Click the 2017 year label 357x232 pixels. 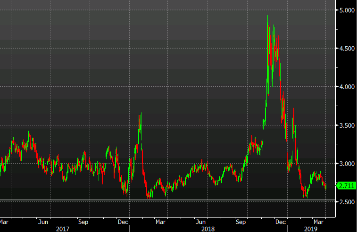pyautogui.click(x=63, y=229)
